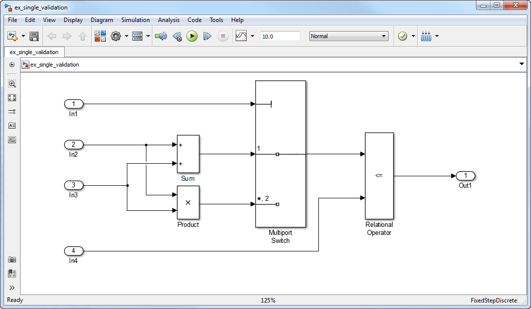Click the Stop simulation button

223,36
